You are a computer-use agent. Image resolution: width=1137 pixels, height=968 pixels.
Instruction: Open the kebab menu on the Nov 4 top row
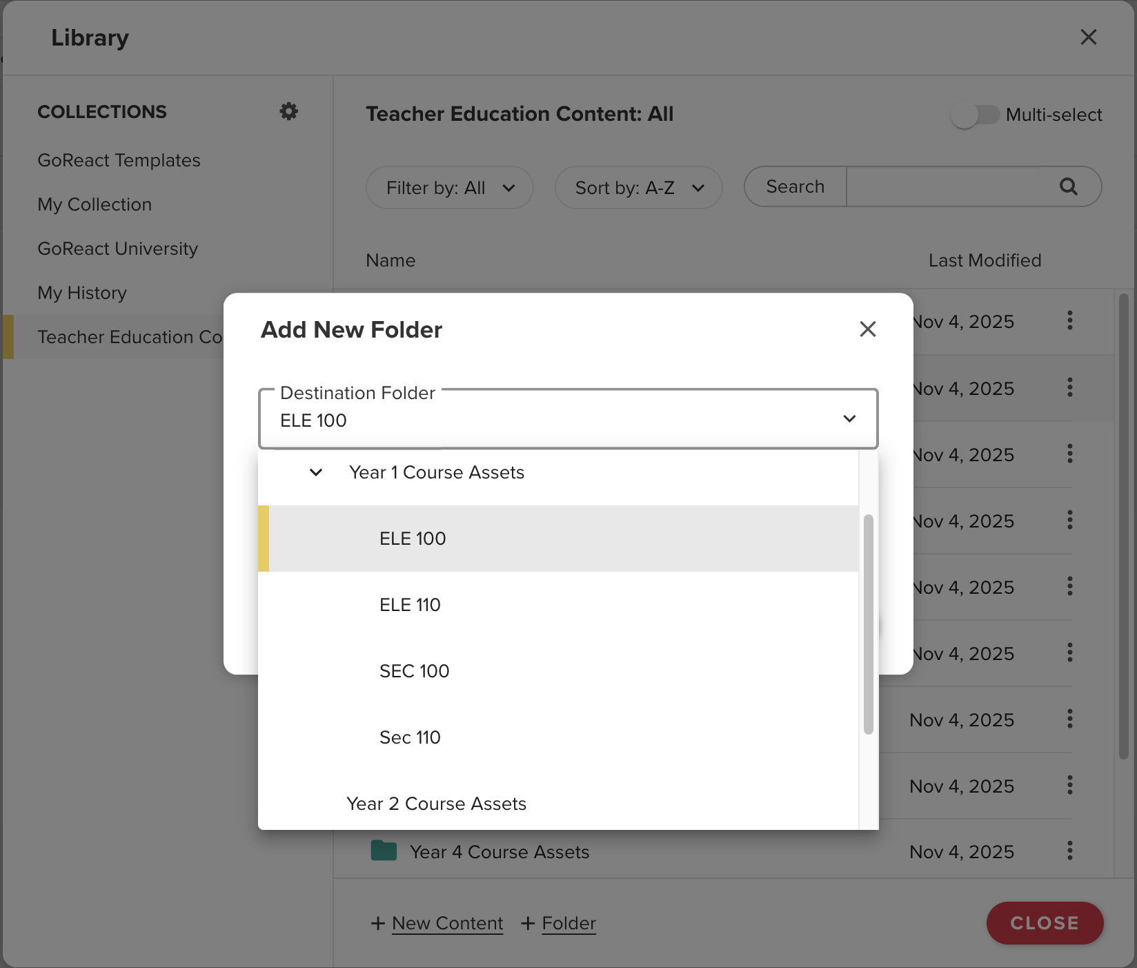point(1070,321)
